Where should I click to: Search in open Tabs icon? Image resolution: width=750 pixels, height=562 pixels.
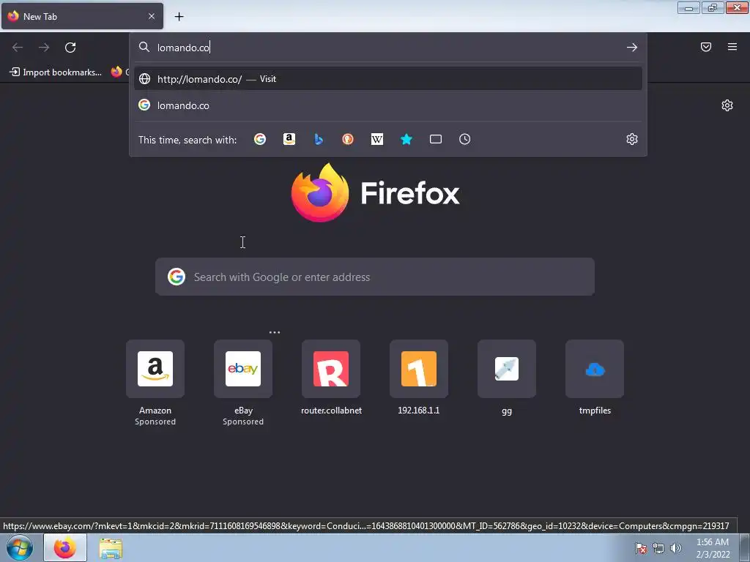[x=436, y=139]
